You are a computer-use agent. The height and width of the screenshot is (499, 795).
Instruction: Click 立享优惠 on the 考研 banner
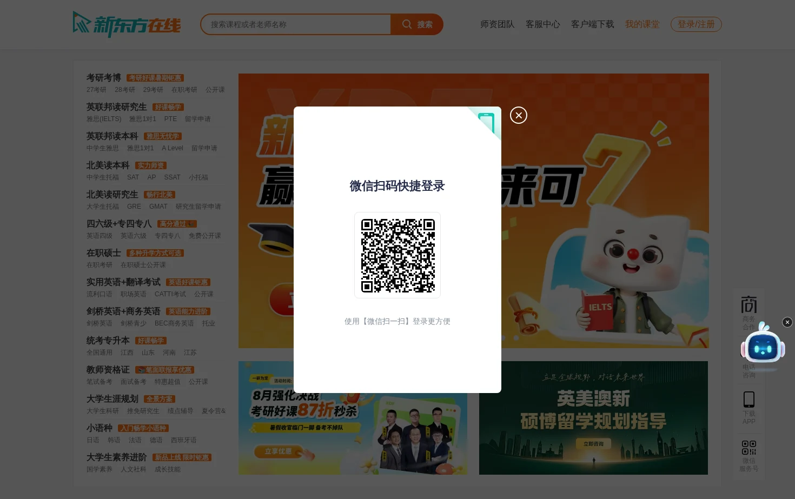[x=278, y=451]
